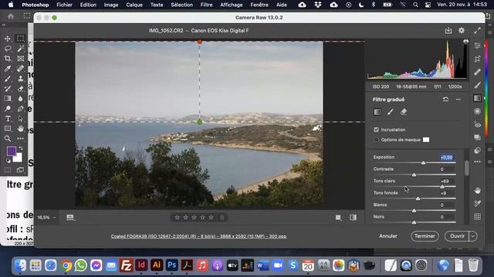Click the save image icon in Camera Raw
This screenshot has height=277, width=494.
pos(448,31)
